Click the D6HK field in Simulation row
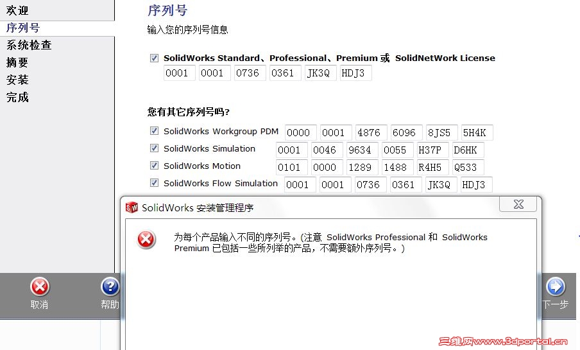The width and height of the screenshot is (580, 350). pyautogui.click(x=468, y=150)
